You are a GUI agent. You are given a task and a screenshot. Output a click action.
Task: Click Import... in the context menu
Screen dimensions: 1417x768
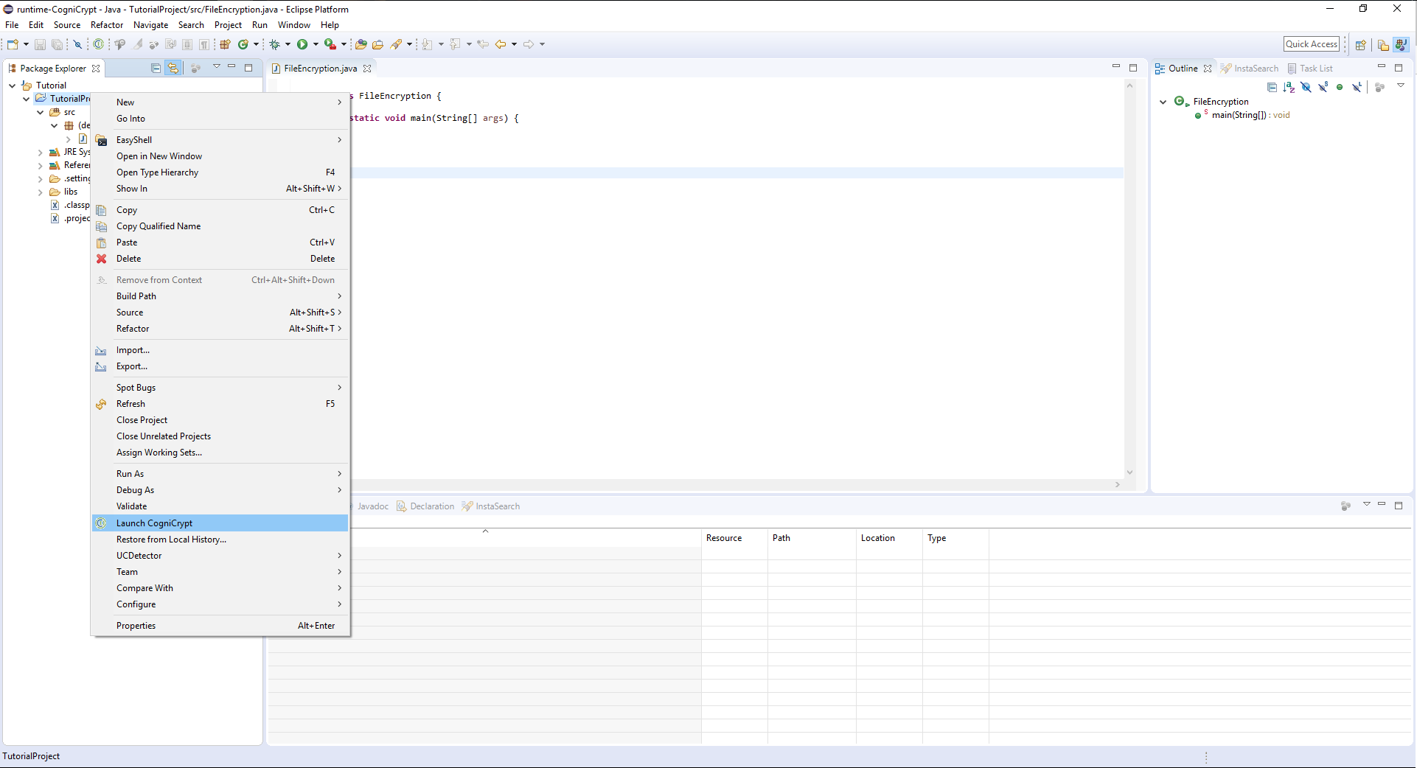220,350
